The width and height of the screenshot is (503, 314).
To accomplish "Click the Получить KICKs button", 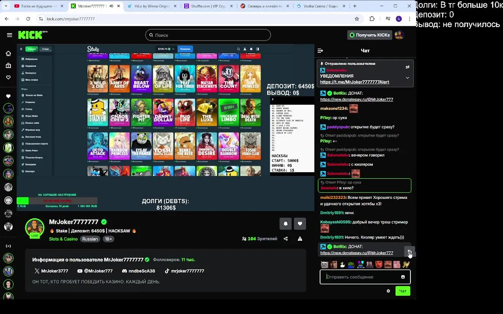I will [369, 35].
